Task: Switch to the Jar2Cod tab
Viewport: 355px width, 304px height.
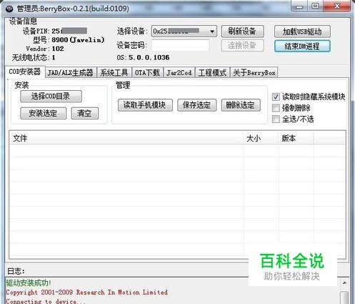Action: coord(179,72)
